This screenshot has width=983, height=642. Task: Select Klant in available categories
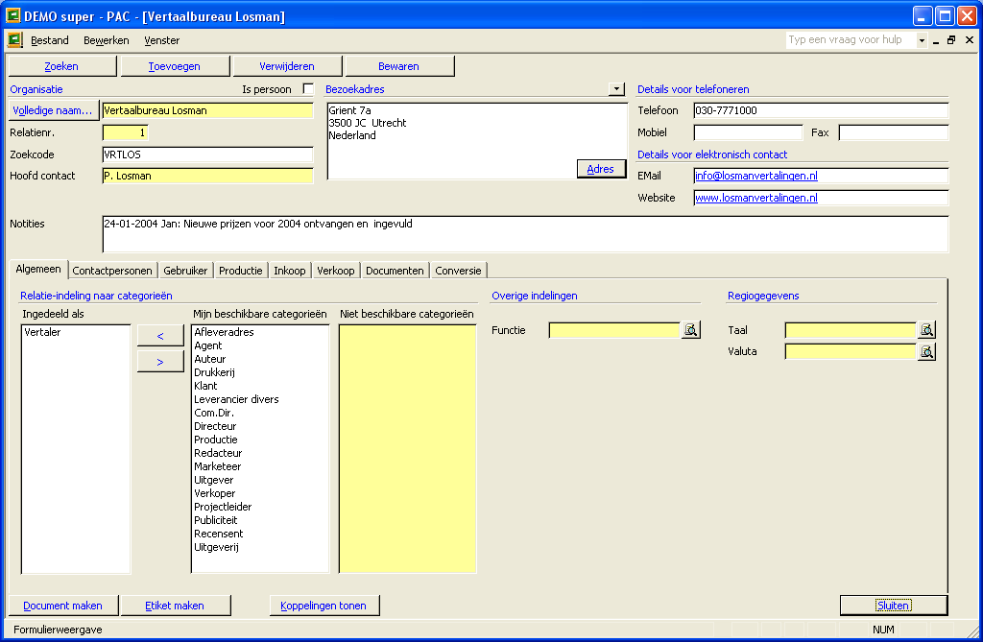259,386
